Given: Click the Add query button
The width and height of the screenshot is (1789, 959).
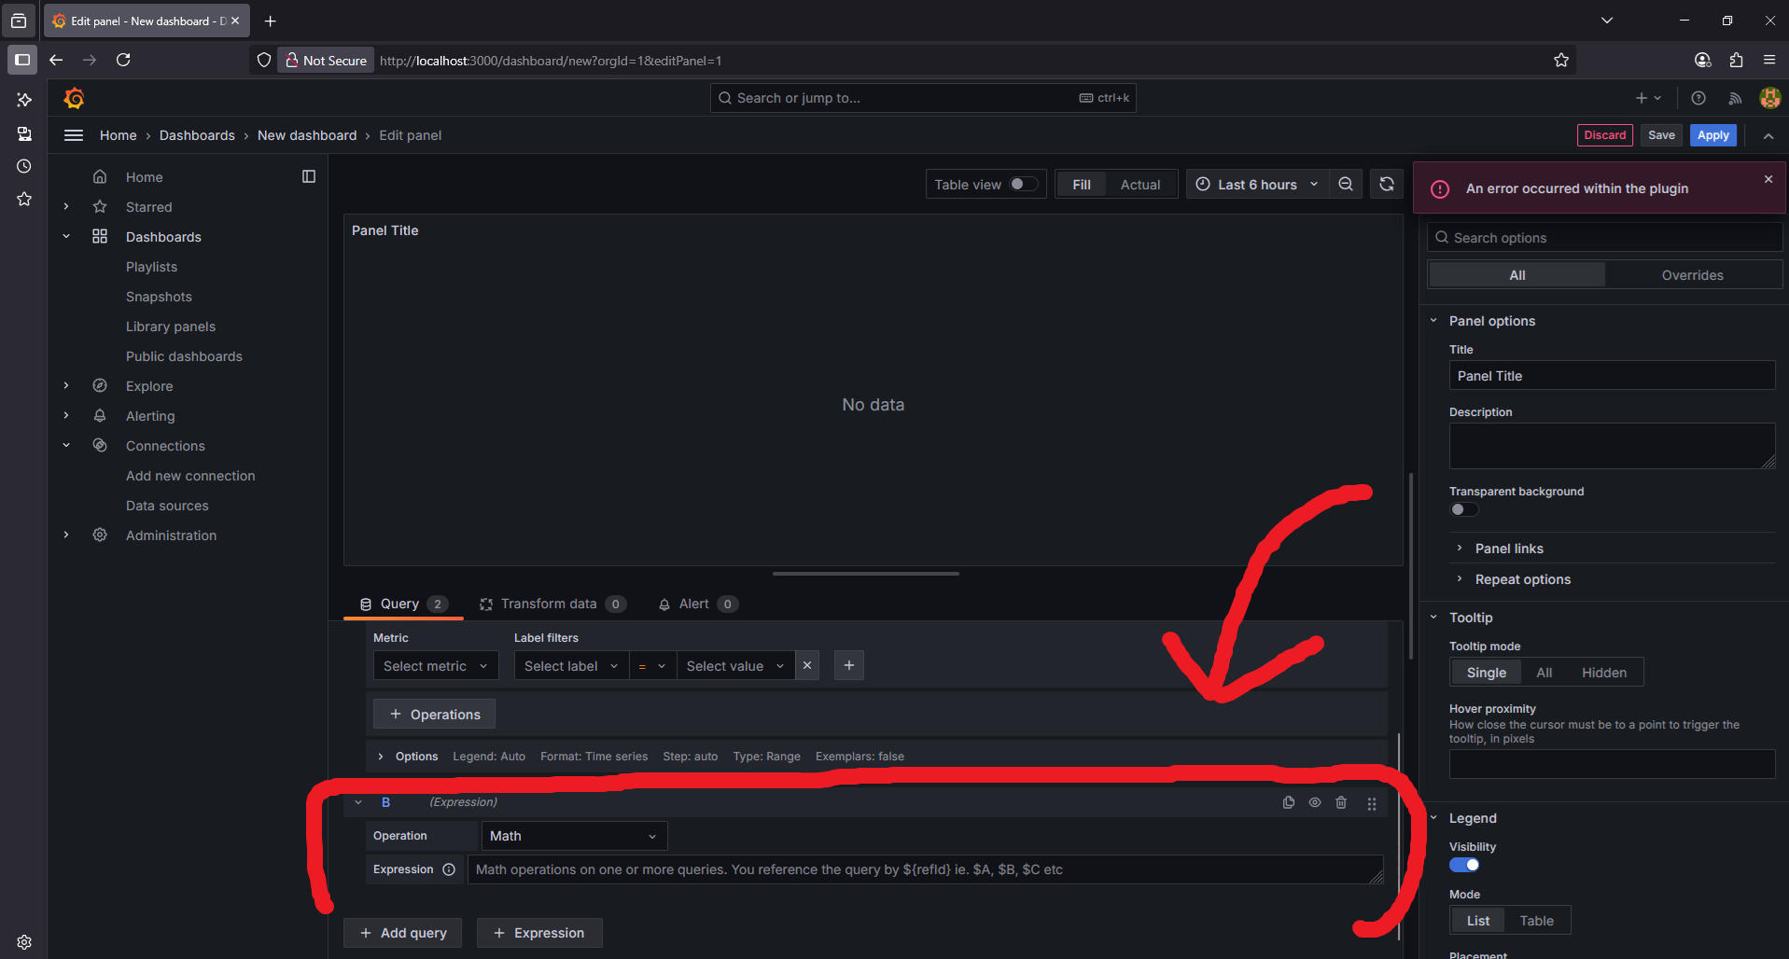Looking at the screenshot, I should pos(403,933).
